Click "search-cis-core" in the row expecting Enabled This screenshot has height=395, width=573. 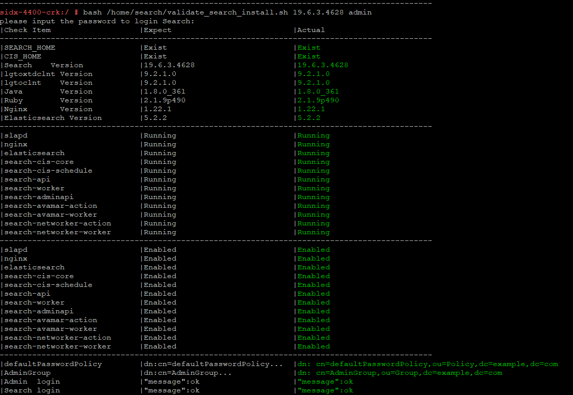(39, 276)
